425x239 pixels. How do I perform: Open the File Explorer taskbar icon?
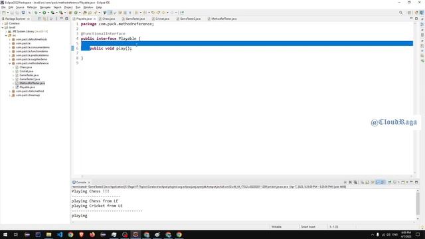[48, 234]
